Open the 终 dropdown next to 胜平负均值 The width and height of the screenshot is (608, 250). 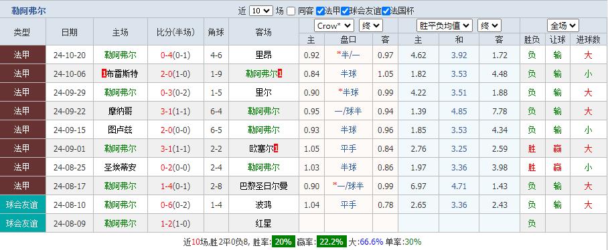click(489, 26)
